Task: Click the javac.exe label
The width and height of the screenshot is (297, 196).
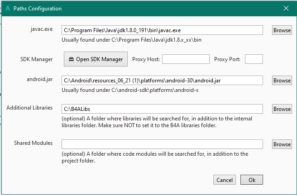Action: tap(40, 29)
